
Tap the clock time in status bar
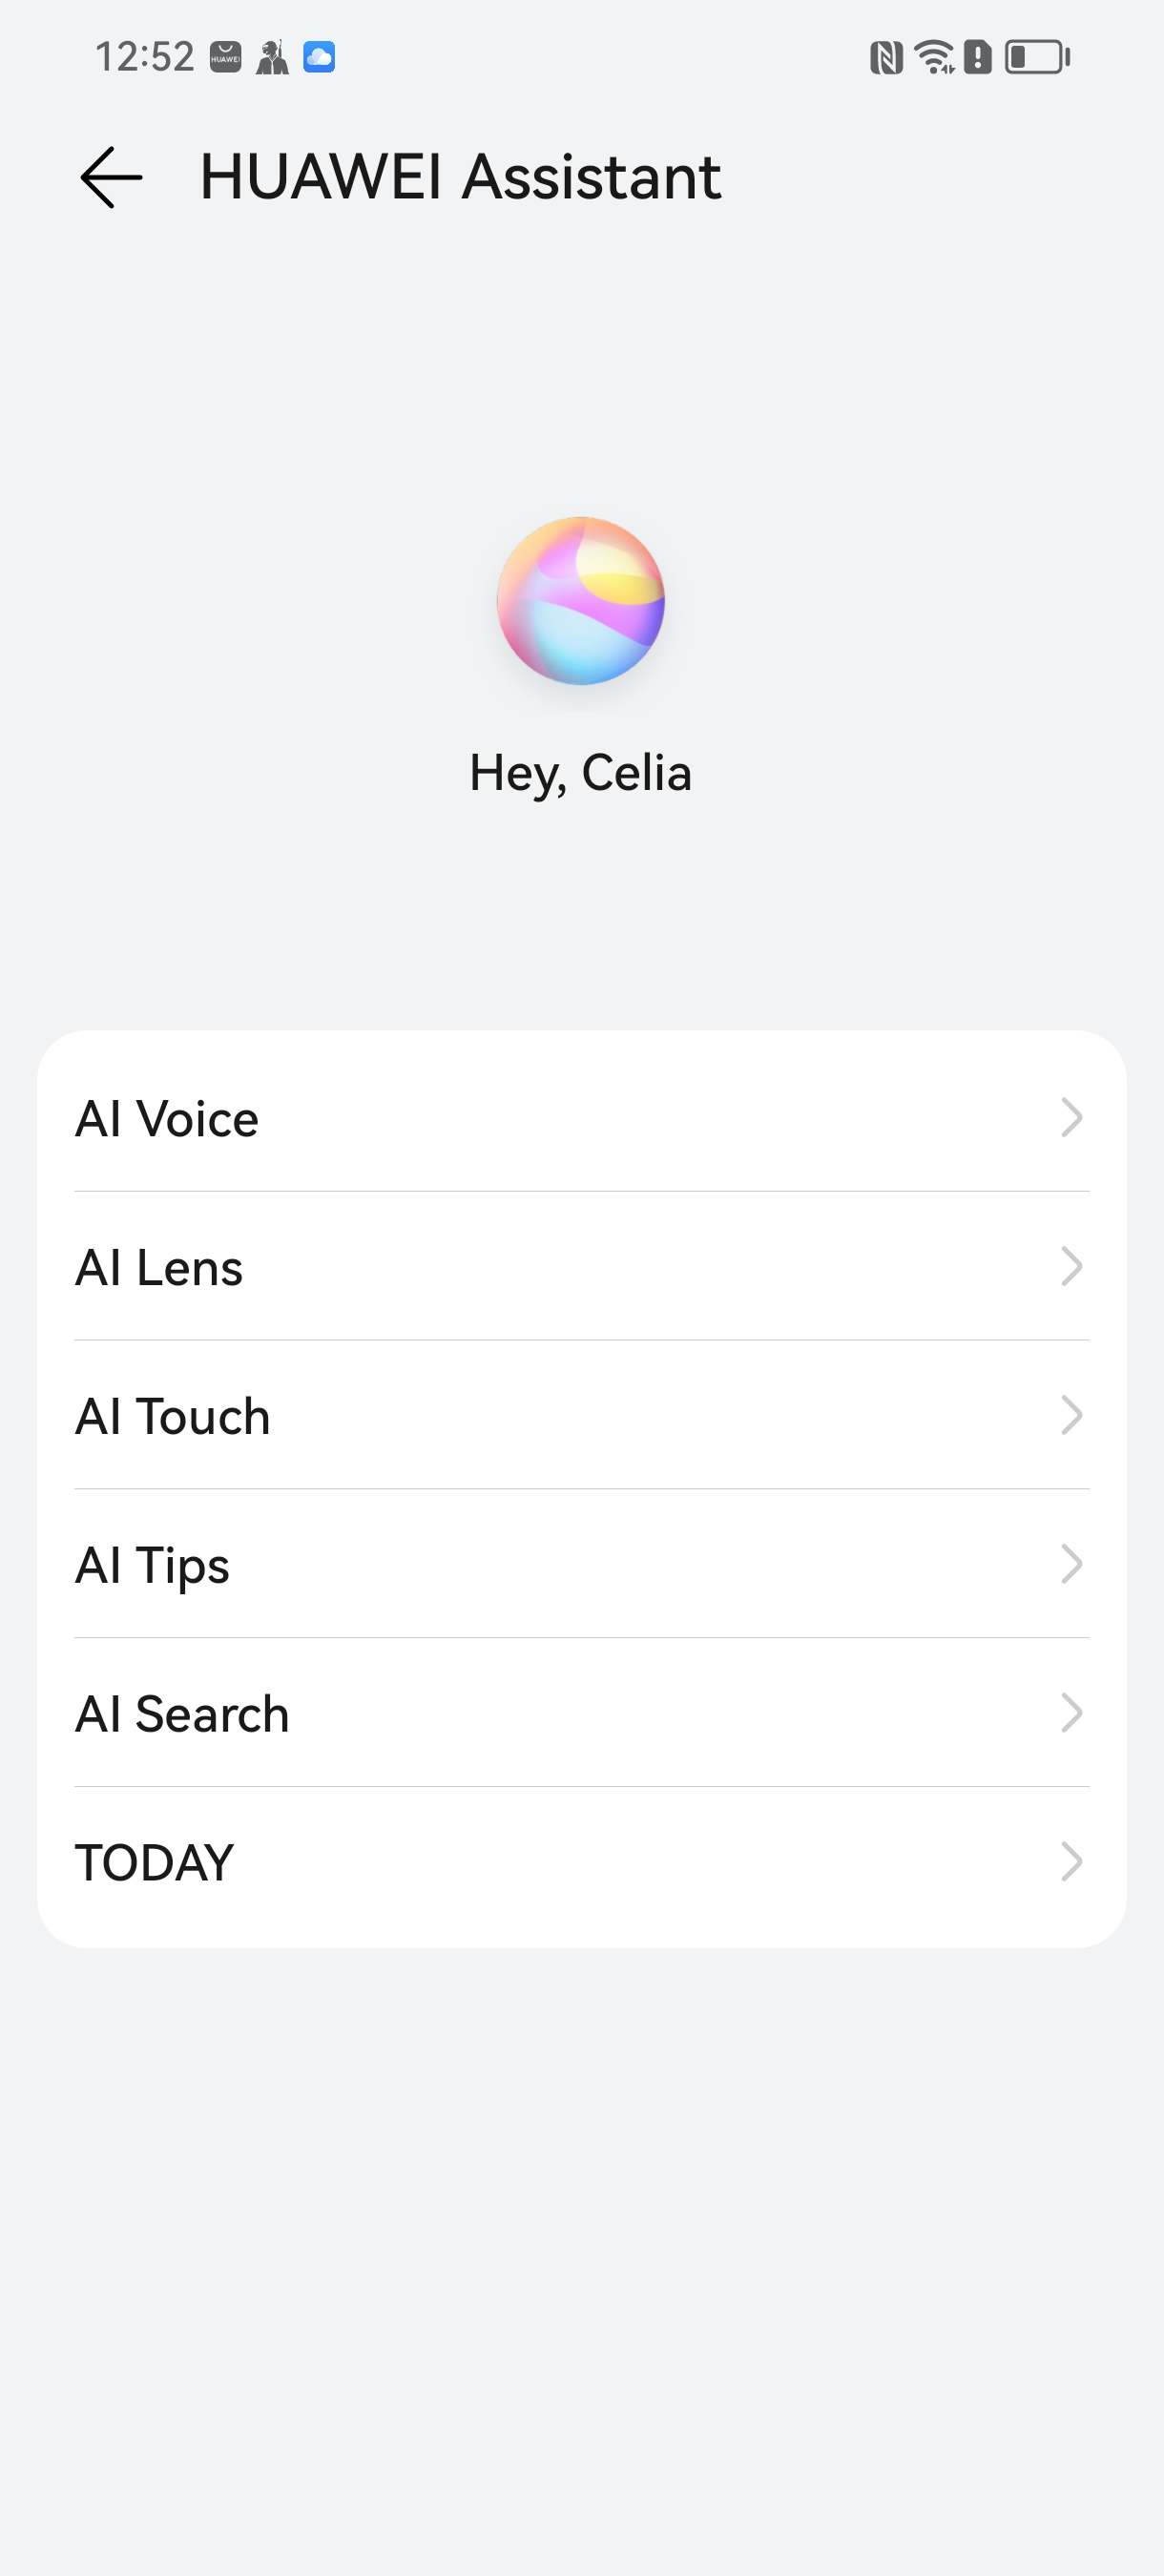[x=144, y=57]
